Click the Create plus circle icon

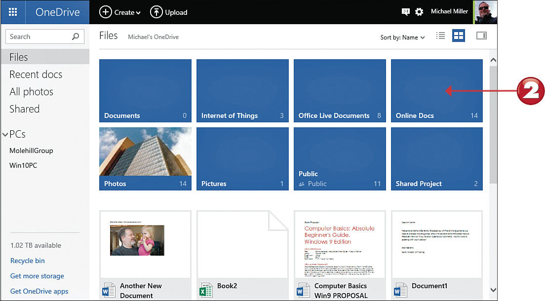coord(105,12)
